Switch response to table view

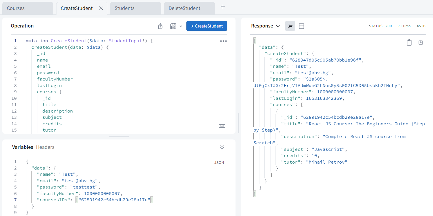[x=302, y=26]
